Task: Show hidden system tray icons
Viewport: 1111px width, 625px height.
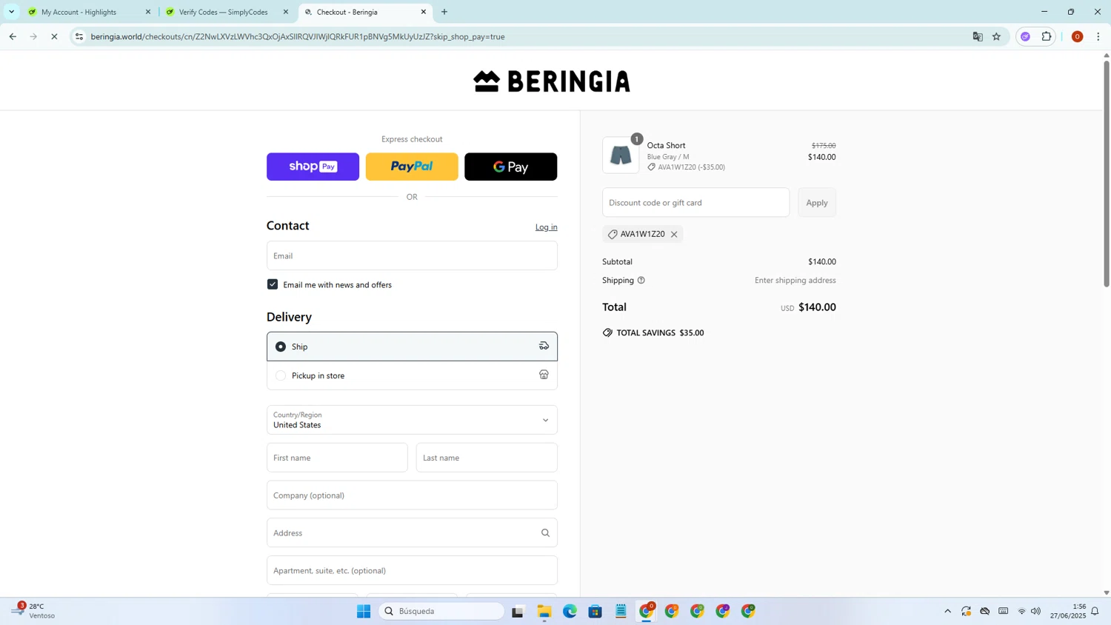Action: pyautogui.click(x=947, y=611)
